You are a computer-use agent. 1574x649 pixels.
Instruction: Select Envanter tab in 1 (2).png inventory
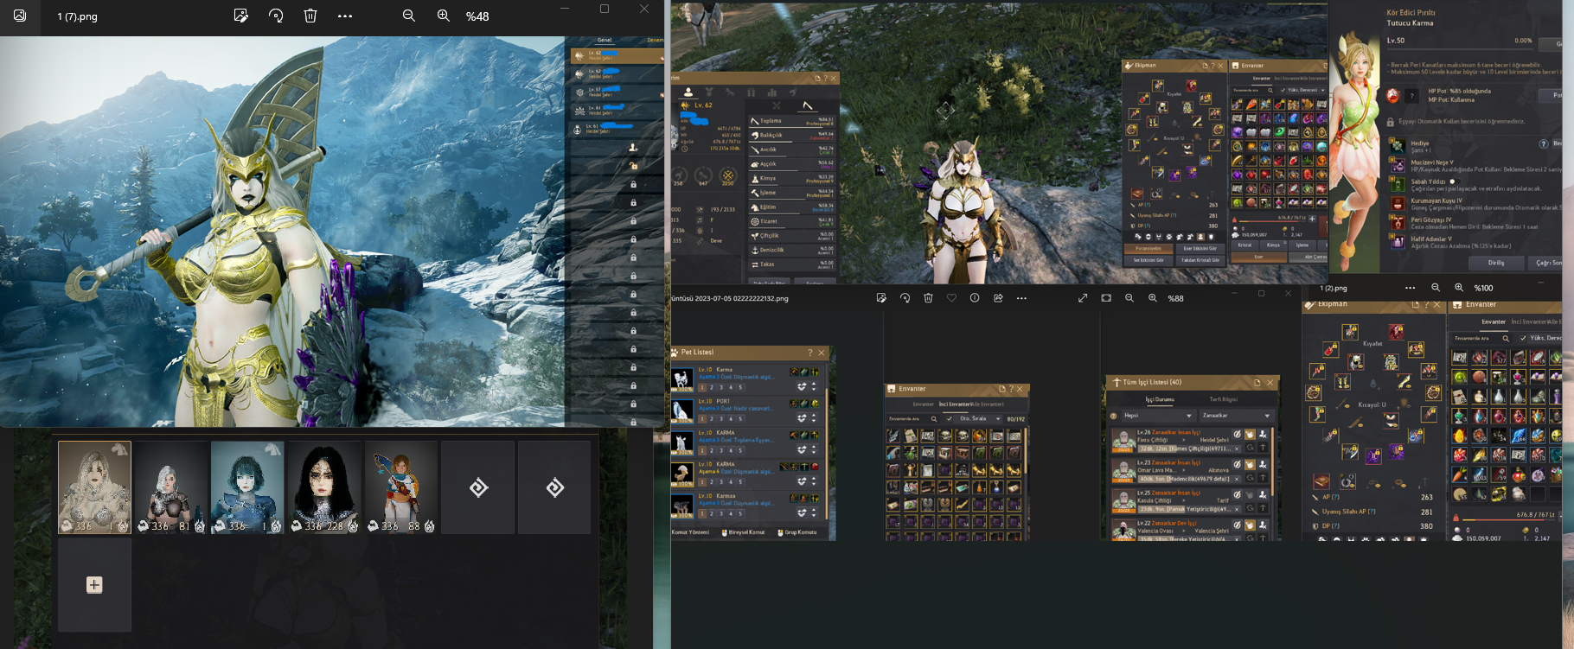(x=1494, y=321)
